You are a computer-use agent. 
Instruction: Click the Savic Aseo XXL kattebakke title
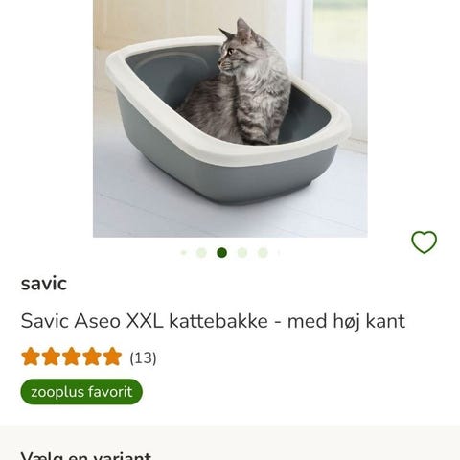tap(213, 321)
